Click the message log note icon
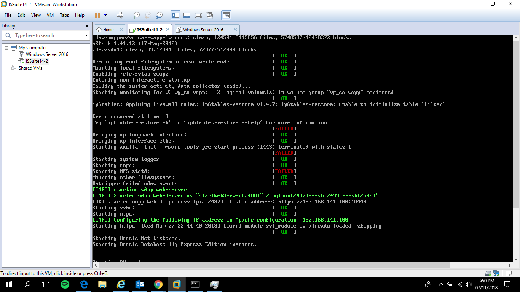Viewport: 520px width, 292px height. (x=509, y=273)
